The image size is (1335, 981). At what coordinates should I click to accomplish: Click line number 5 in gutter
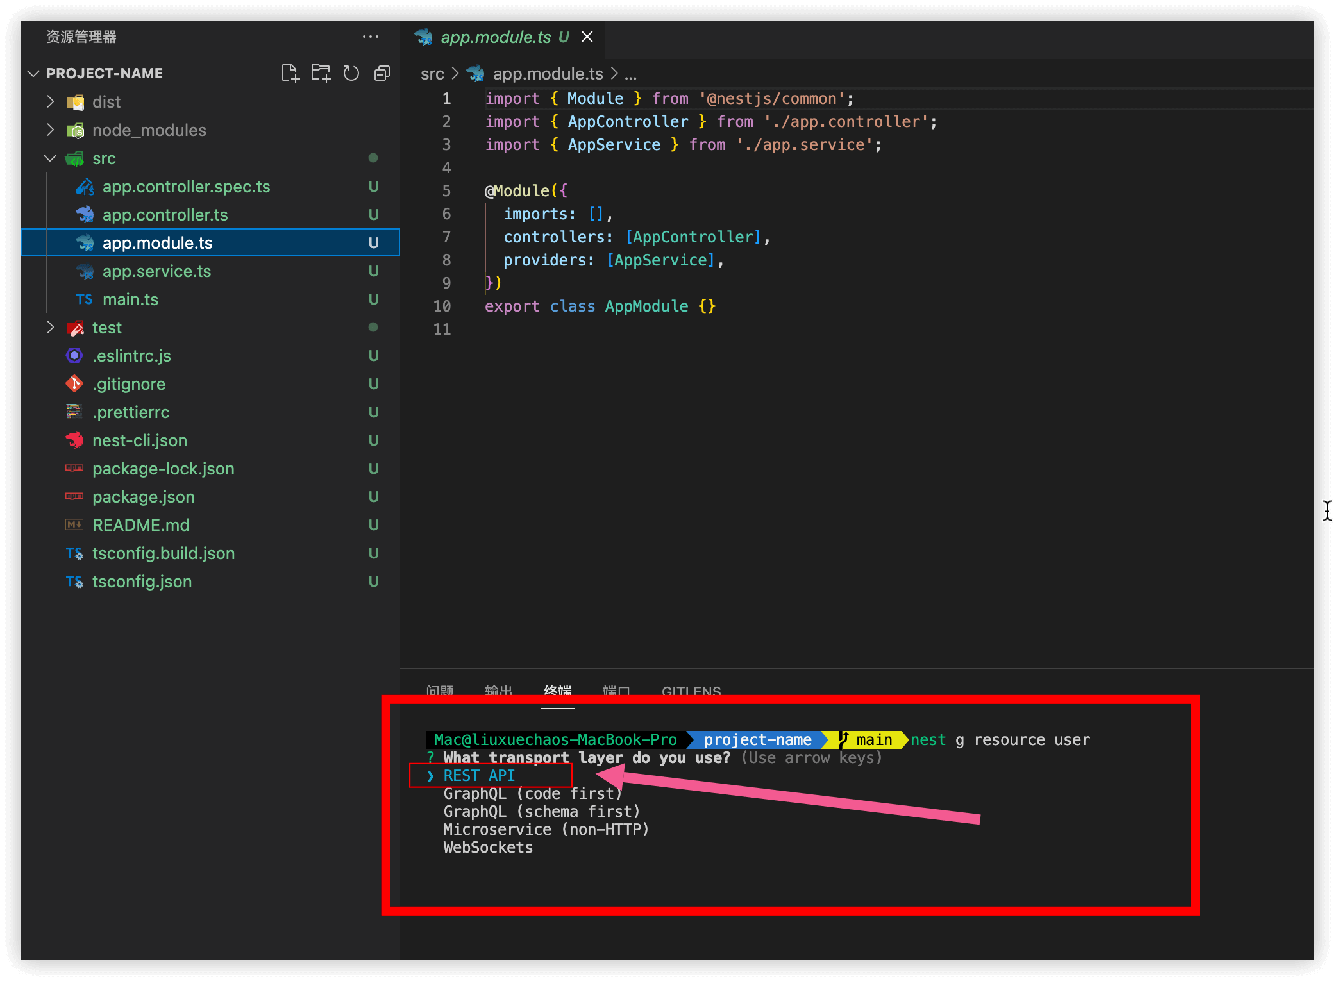[x=446, y=191]
